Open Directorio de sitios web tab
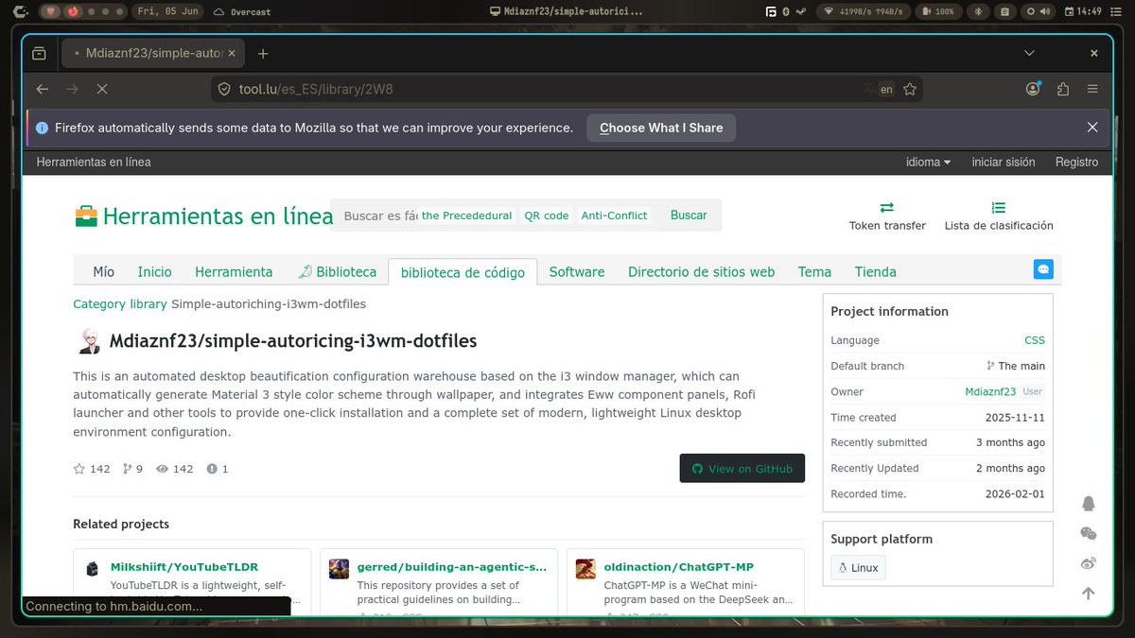 [x=701, y=271]
